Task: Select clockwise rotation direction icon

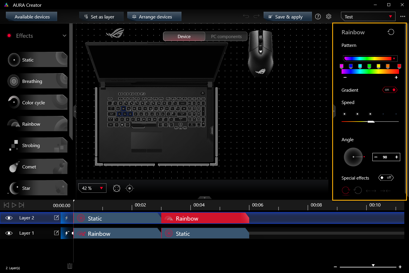Action: (346, 191)
